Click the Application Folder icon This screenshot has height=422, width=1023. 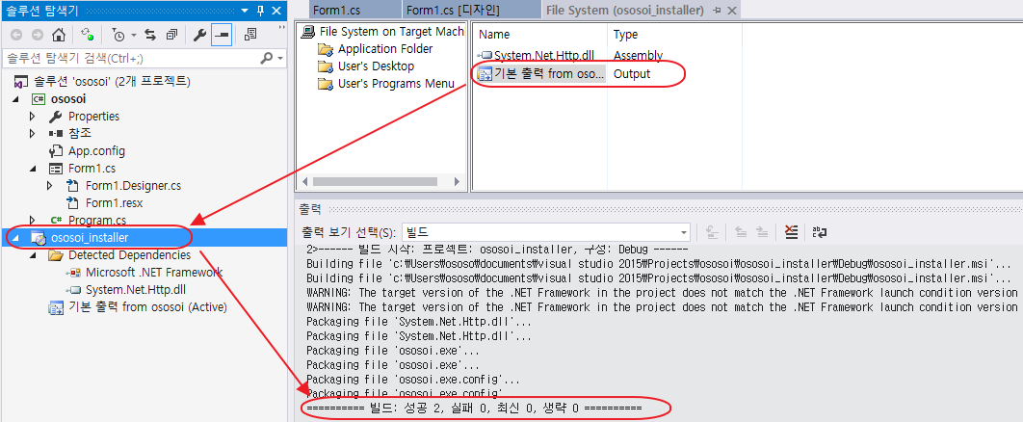point(325,49)
